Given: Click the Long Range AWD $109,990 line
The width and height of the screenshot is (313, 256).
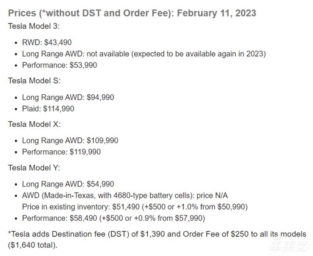Looking at the screenshot, I should pyautogui.click(x=70, y=140).
